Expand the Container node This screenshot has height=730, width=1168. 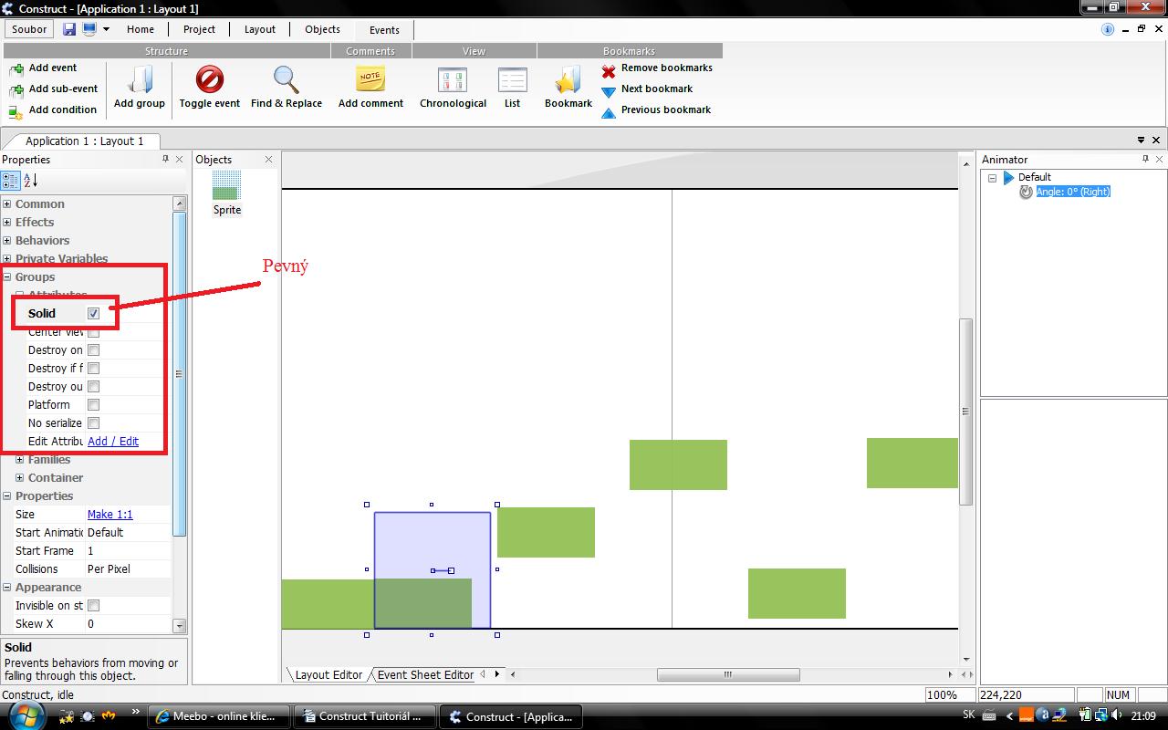pyautogui.click(x=20, y=477)
